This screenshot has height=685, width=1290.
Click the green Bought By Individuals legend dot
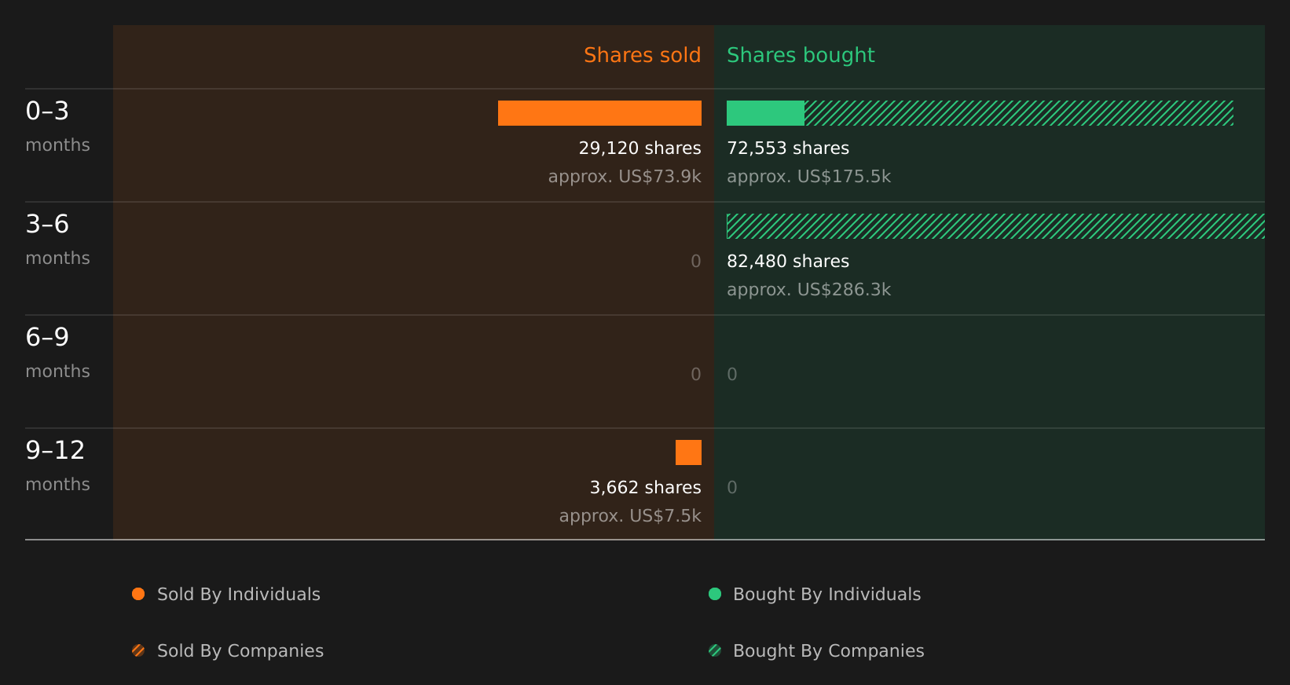[715, 594]
